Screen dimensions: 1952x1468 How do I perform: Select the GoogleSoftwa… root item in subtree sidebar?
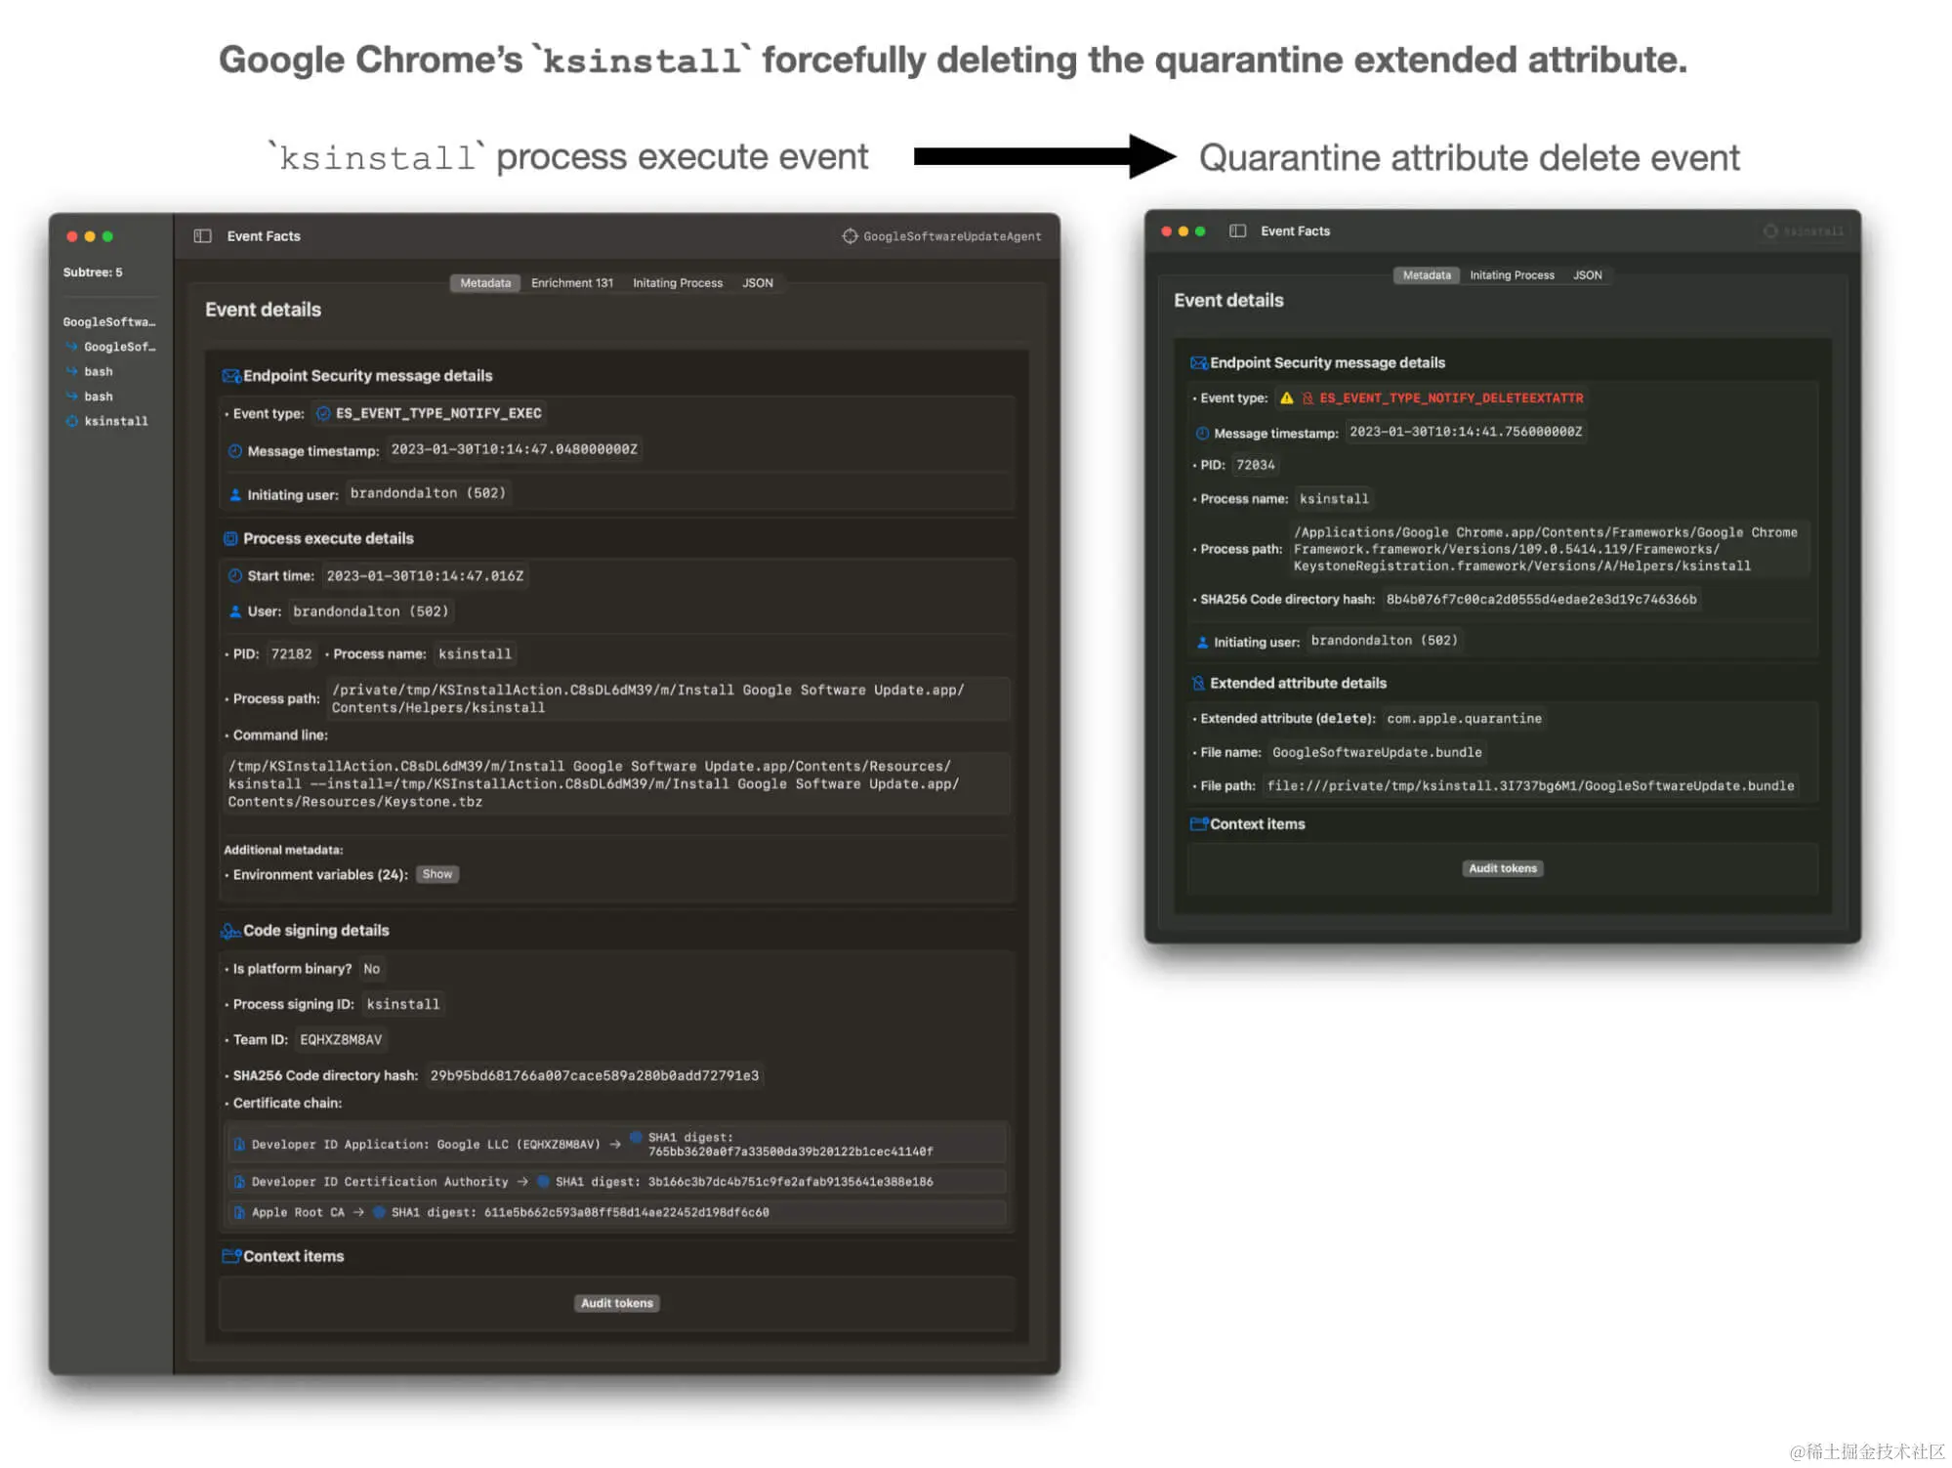coord(108,322)
